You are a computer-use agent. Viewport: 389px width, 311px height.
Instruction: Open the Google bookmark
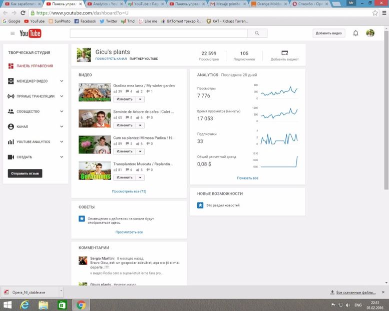[11, 21]
